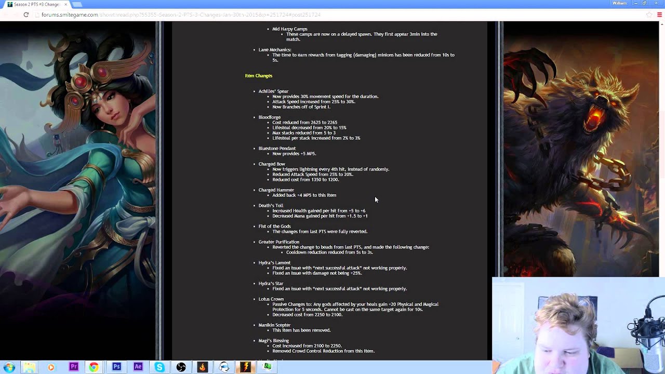
Task: Close the Season 2 PTS #3 Changes tab
Action: [65, 4]
